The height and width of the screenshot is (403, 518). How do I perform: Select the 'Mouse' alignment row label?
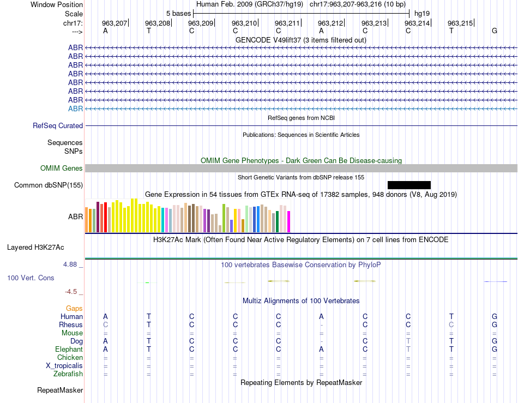pos(72,333)
